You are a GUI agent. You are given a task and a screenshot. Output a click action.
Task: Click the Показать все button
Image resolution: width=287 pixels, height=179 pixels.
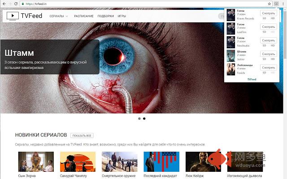pyautogui.click(x=82, y=136)
